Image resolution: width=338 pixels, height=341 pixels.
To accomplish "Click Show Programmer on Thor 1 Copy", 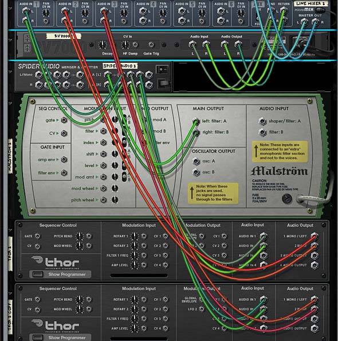I will point(60,338).
